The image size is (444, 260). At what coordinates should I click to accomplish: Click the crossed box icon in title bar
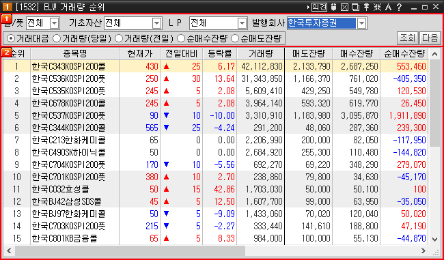(344, 7)
